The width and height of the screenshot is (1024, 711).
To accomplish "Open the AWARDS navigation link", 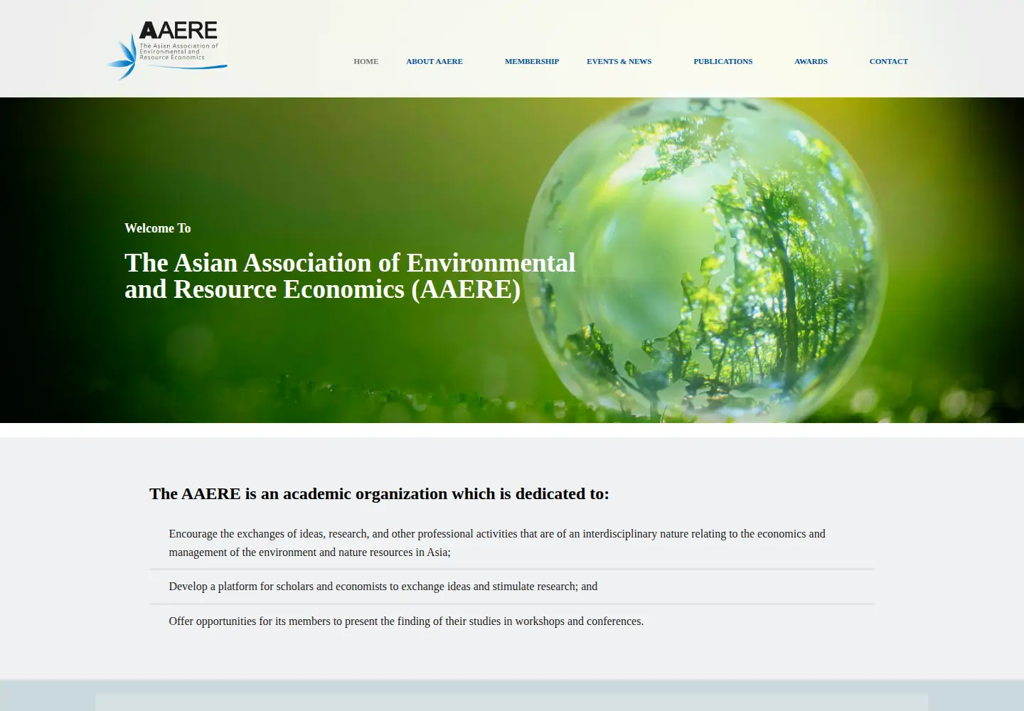I will [x=811, y=61].
